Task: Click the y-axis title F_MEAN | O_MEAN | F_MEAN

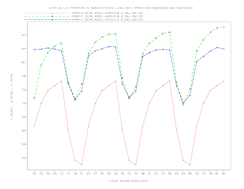Action: 12,97
